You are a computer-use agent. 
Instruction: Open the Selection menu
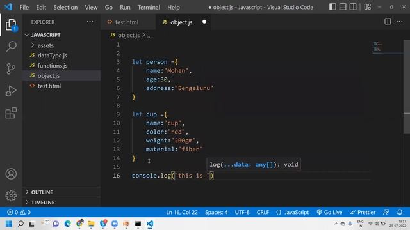[65, 7]
